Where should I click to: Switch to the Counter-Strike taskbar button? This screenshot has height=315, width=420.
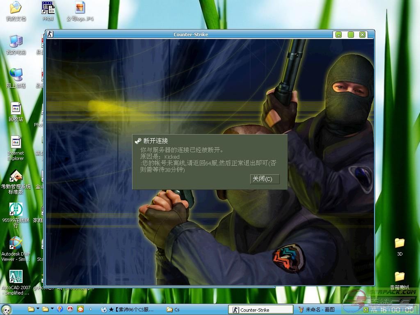pyautogui.click(x=254, y=310)
